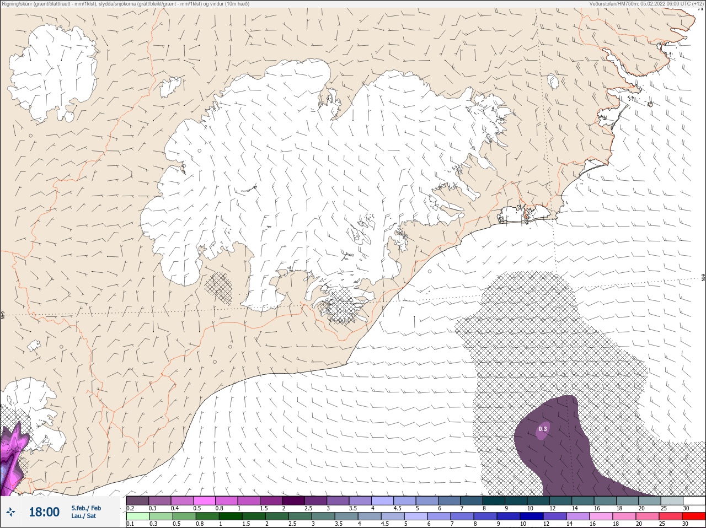The image size is (706, 528).
Task: Pick the upper-row magenta swatch labelled 0.5
Action: click(x=204, y=501)
